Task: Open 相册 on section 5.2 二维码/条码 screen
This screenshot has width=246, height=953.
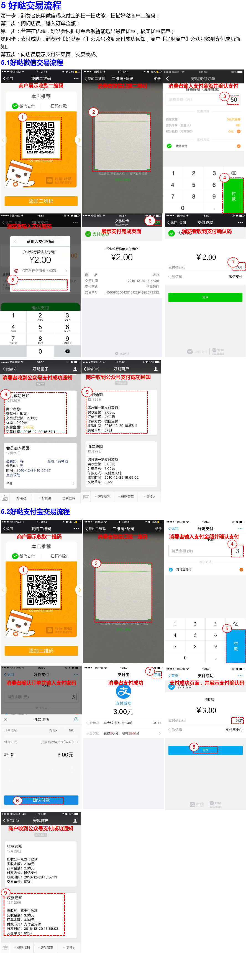Action: tap(158, 529)
